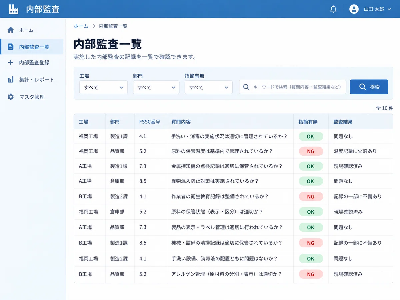The image size is (400, 300).
Task: Click the 検索 button
Action: tap(369, 87)
